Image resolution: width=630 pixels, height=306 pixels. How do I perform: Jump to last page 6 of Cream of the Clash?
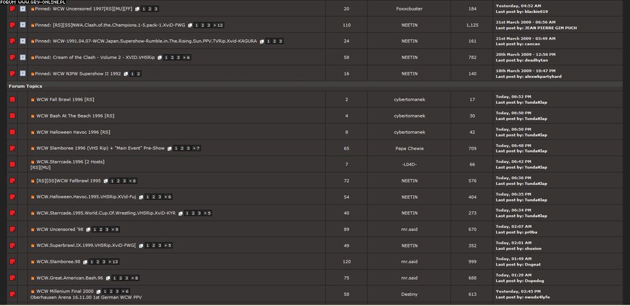[186, 58]
